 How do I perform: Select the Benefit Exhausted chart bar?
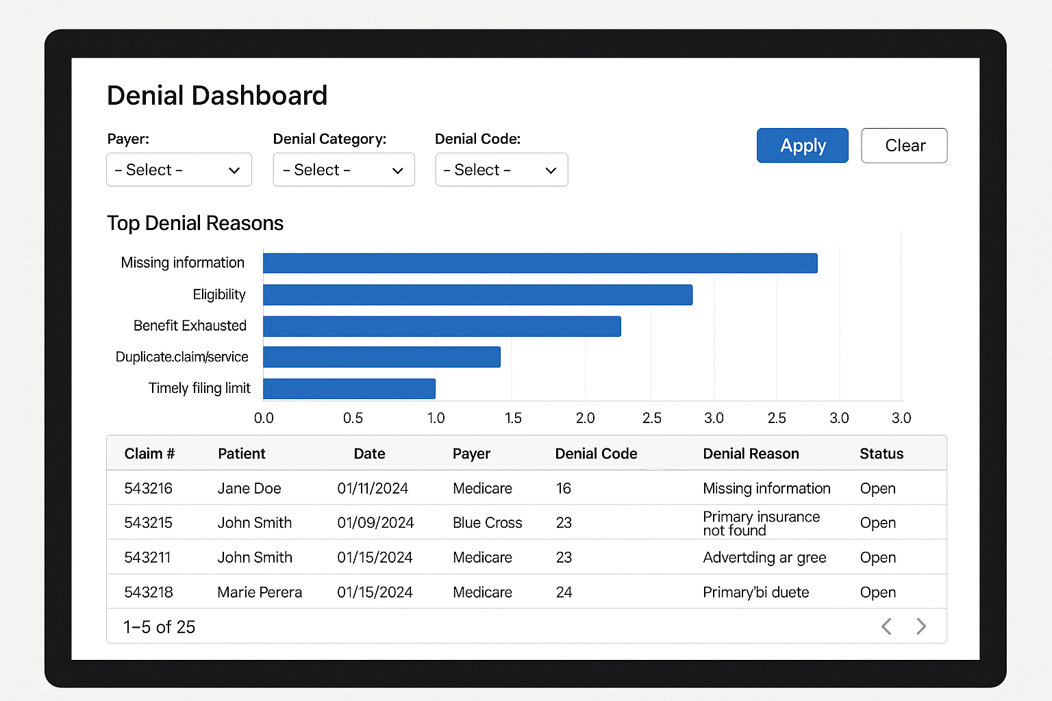(x=442, y=327)
